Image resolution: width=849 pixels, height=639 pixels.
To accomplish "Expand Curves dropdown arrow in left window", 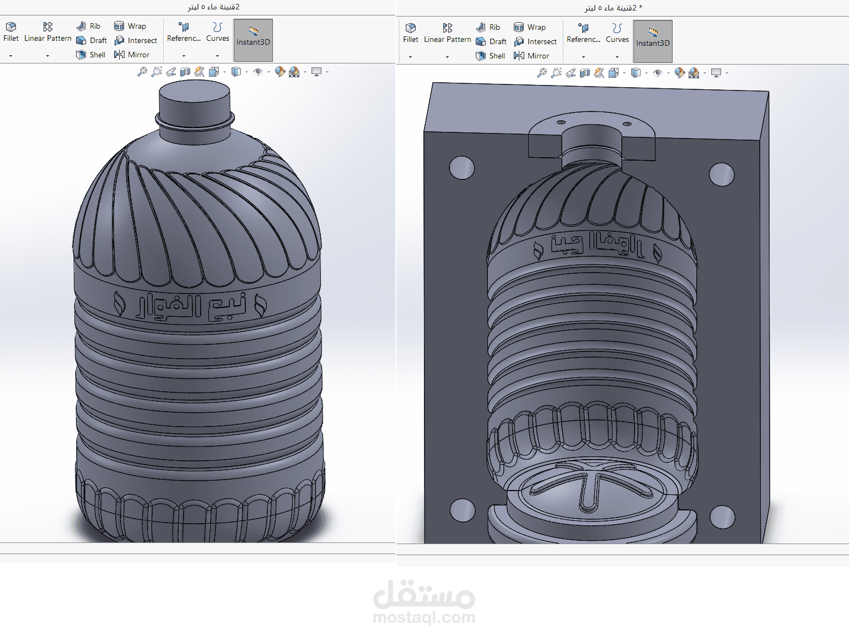I will [x=217, y=56].
